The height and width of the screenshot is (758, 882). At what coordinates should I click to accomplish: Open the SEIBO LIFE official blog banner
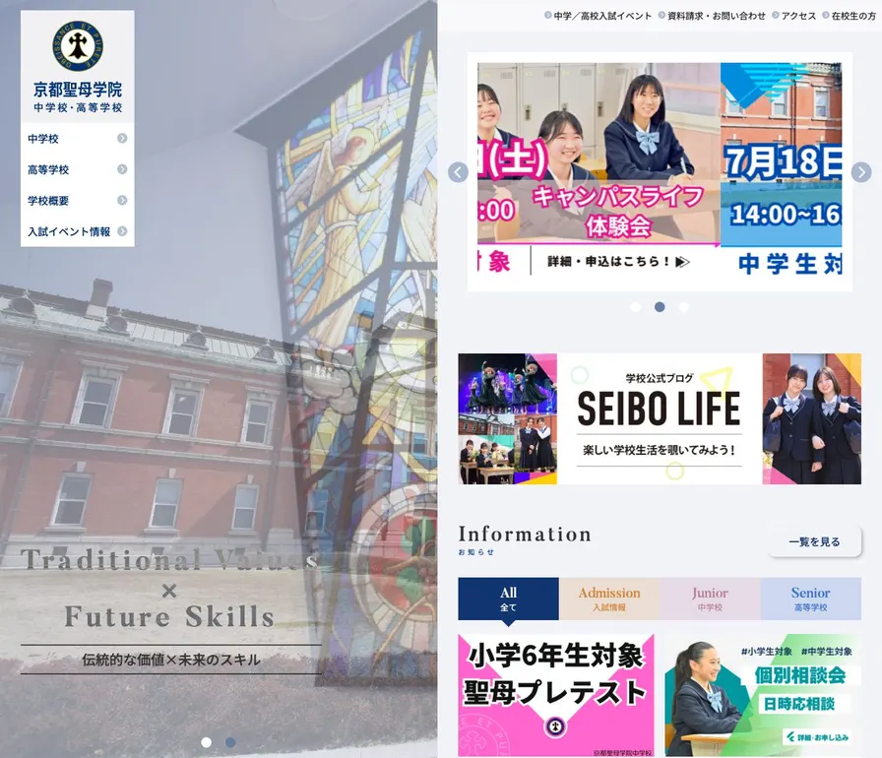[x=660, y=418]
